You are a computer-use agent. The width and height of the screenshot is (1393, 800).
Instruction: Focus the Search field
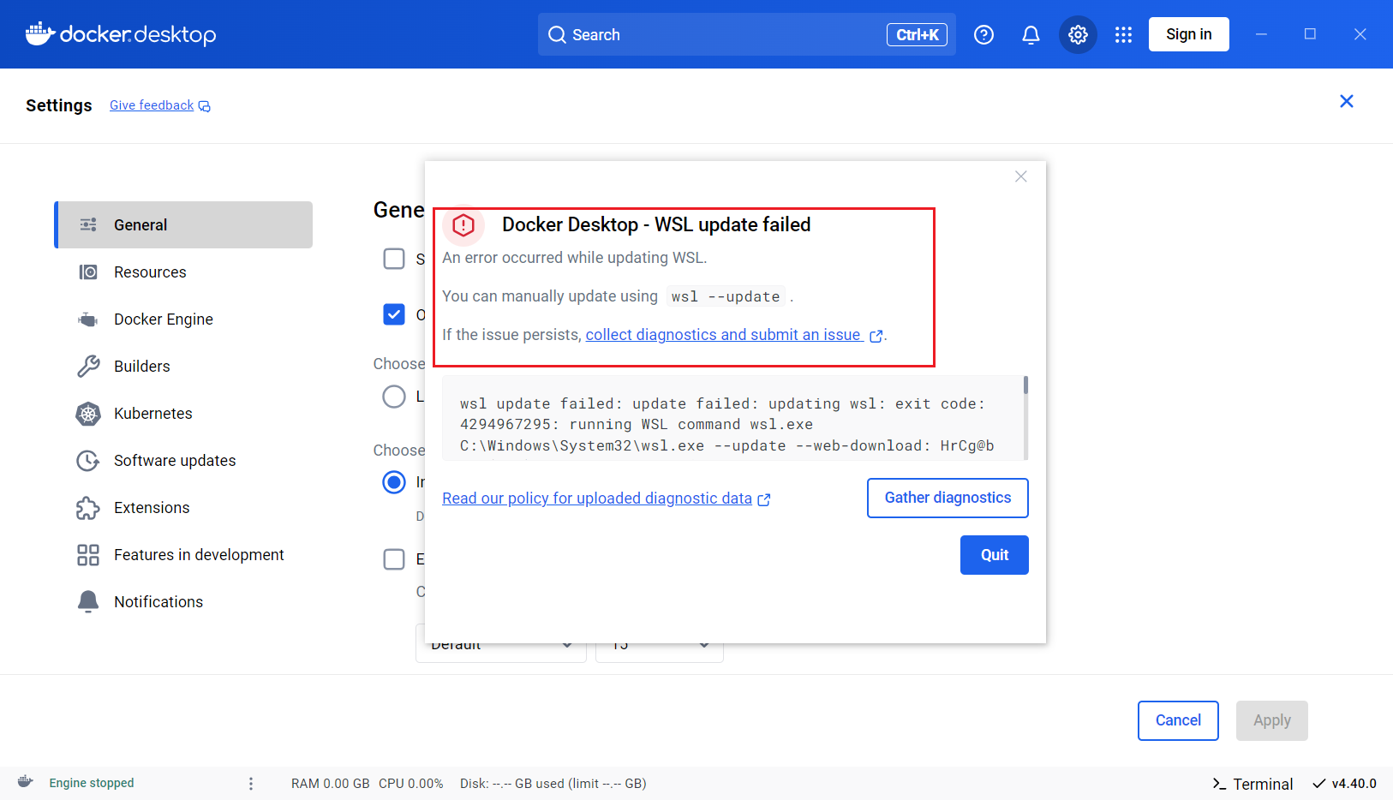(747, 34)
